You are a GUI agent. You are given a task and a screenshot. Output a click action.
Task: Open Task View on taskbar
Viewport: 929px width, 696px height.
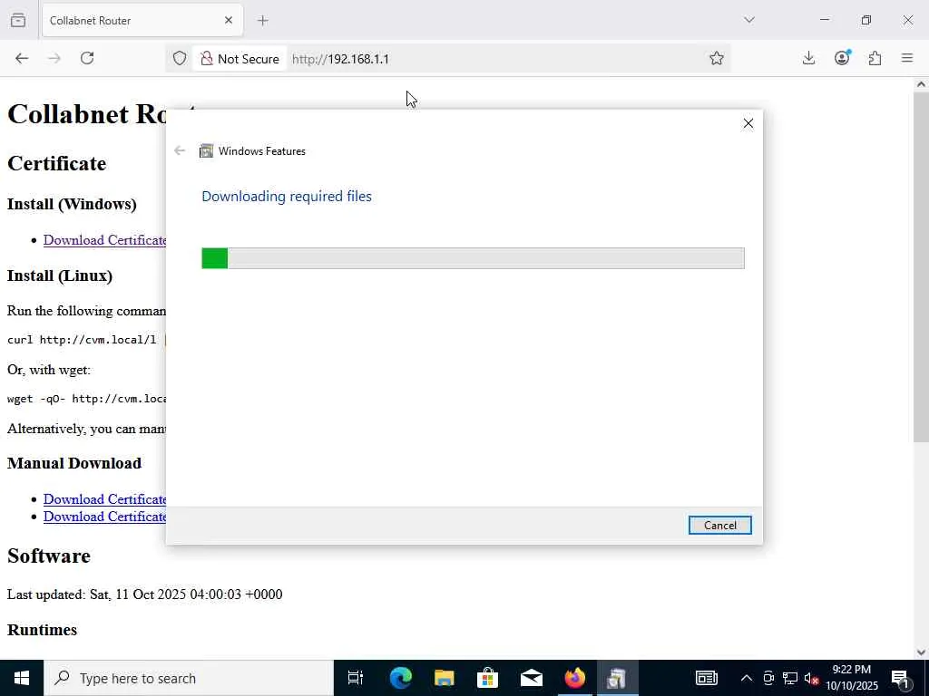[x=355, y=678]
